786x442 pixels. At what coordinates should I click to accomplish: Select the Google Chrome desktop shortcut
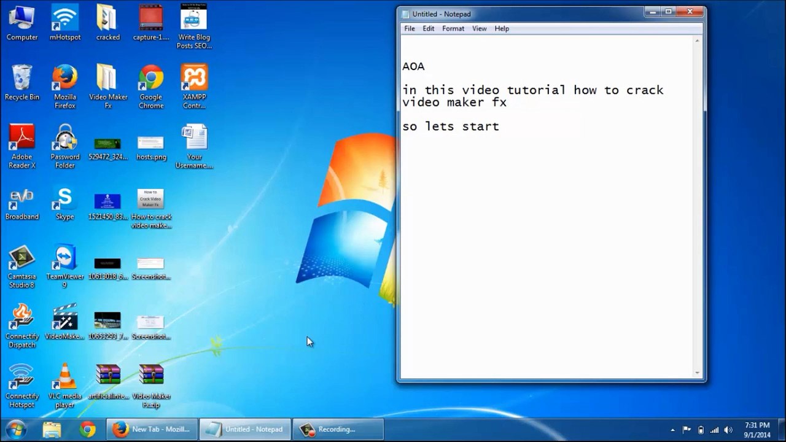click(x=151, y=87)
